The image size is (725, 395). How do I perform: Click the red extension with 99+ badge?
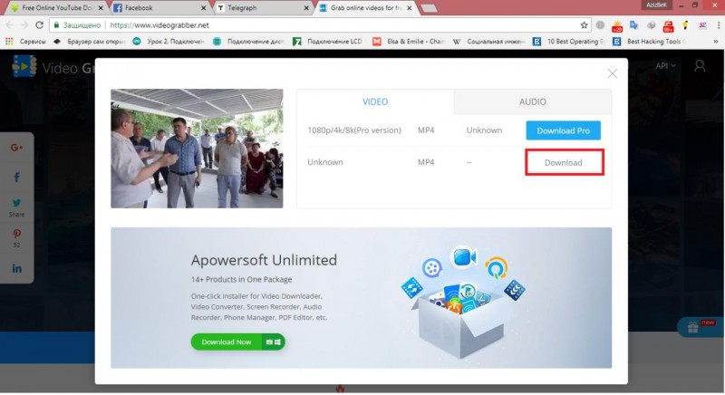point(668,26)
